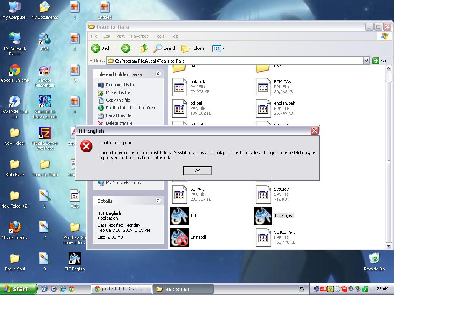
Task: Select the desktop shortcut to brave_s.exe
Action: point(45,107)
